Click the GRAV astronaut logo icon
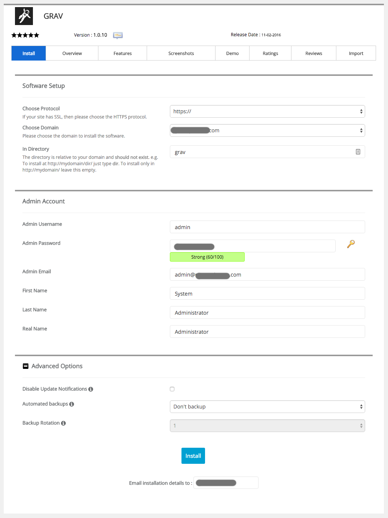Viewport: 388px width, 518px height. (24, 16)
